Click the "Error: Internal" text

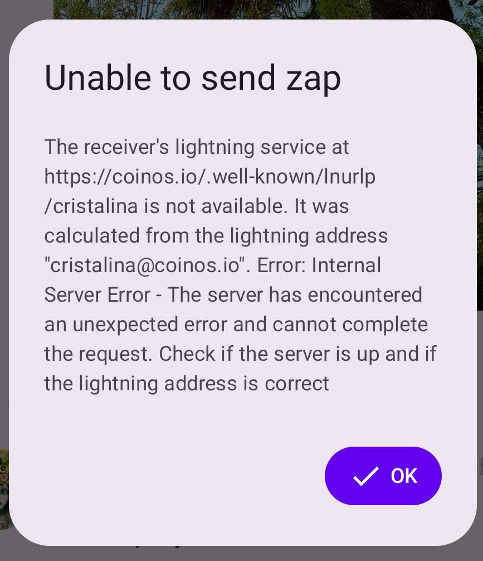pos(319,265)
